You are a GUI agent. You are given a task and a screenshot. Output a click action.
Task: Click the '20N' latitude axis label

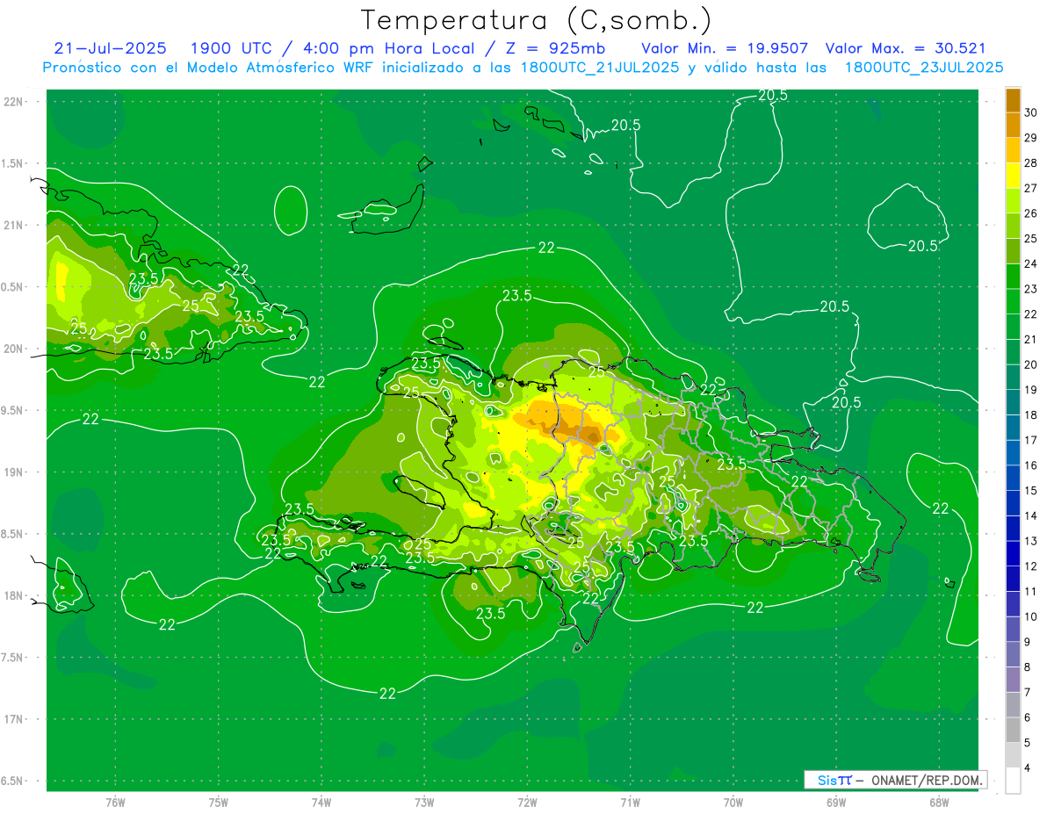click(14, 349)
